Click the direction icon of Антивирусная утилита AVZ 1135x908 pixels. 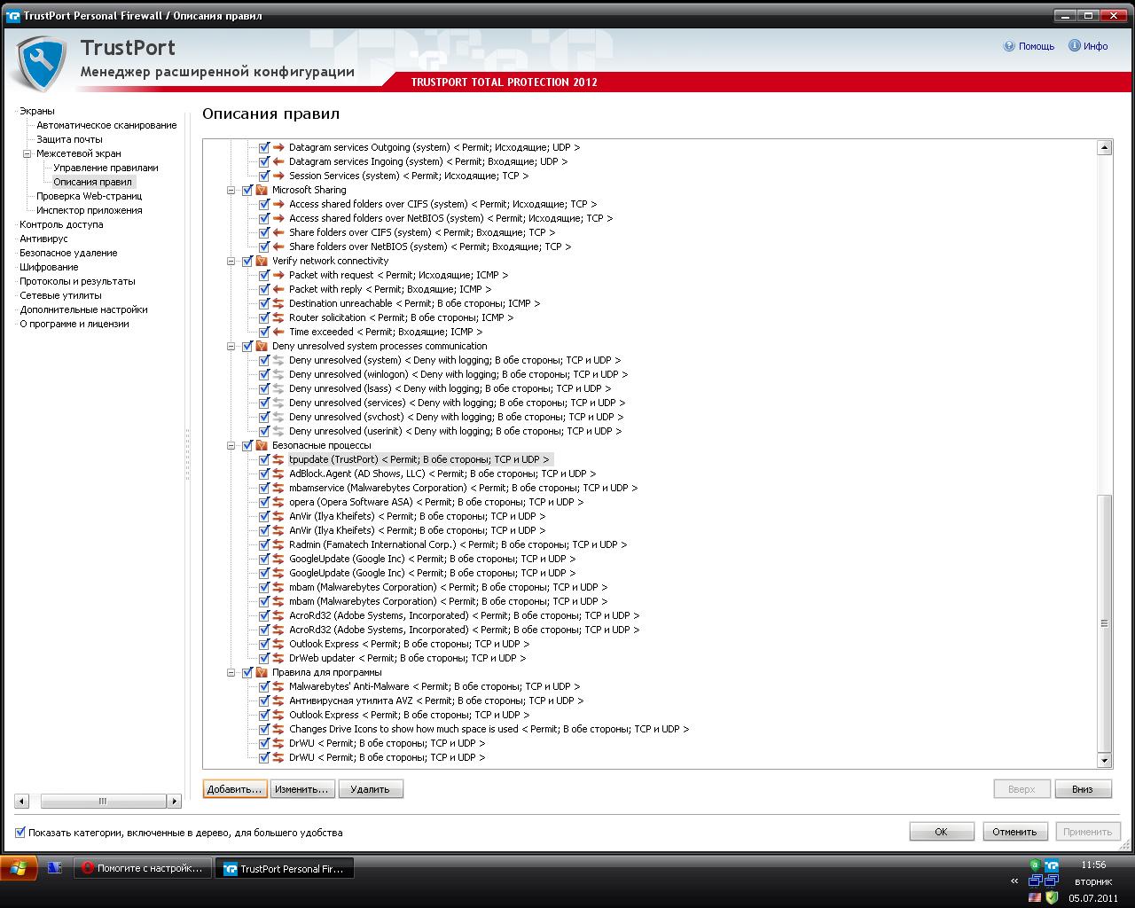point(278,701)
